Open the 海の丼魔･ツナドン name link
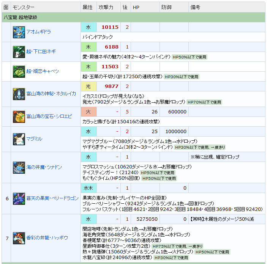This screenshot has width=267, height=264. pyautogui.click(x=44, y=167)
